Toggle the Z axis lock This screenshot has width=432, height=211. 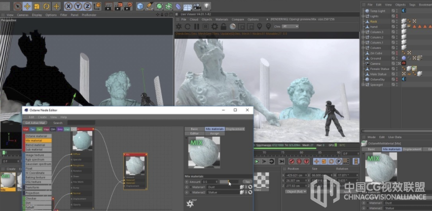click(x=87, y=6)
